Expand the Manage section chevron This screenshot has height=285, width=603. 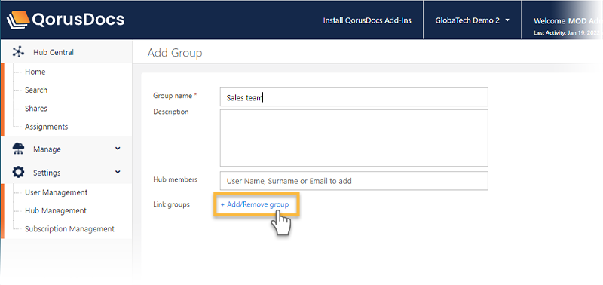point(118,149)
